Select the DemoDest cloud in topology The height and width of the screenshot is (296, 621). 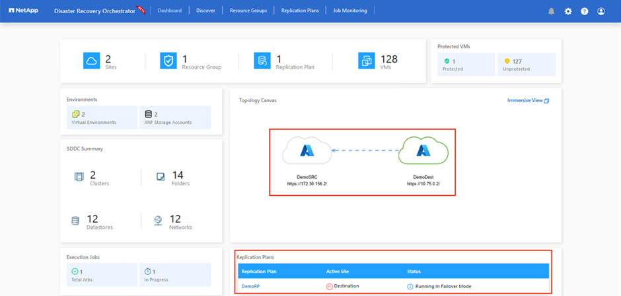[423, 151]
